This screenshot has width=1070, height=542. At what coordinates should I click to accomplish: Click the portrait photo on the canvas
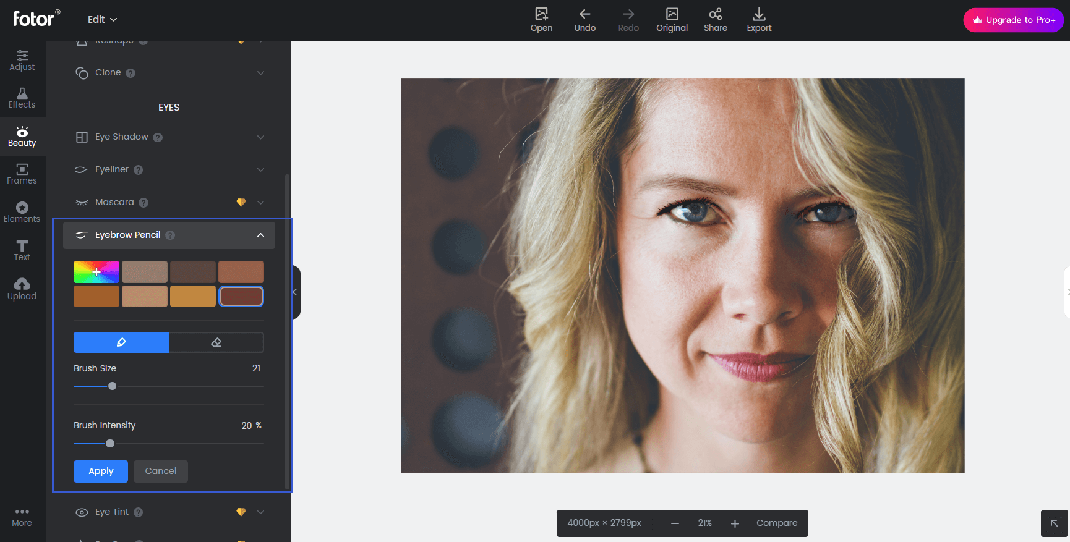coord(682,276)
